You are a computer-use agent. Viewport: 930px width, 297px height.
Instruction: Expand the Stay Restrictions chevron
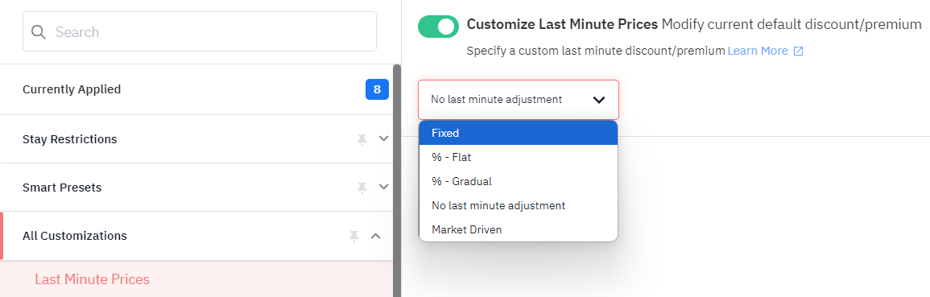[x=384, y=138]
